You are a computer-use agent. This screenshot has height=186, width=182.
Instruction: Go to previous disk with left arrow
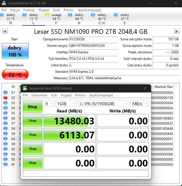(5, 31)
